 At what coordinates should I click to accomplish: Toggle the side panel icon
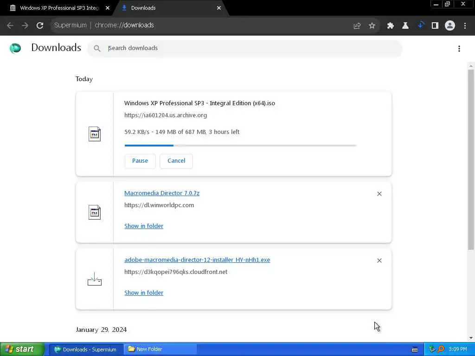point(435,26)
